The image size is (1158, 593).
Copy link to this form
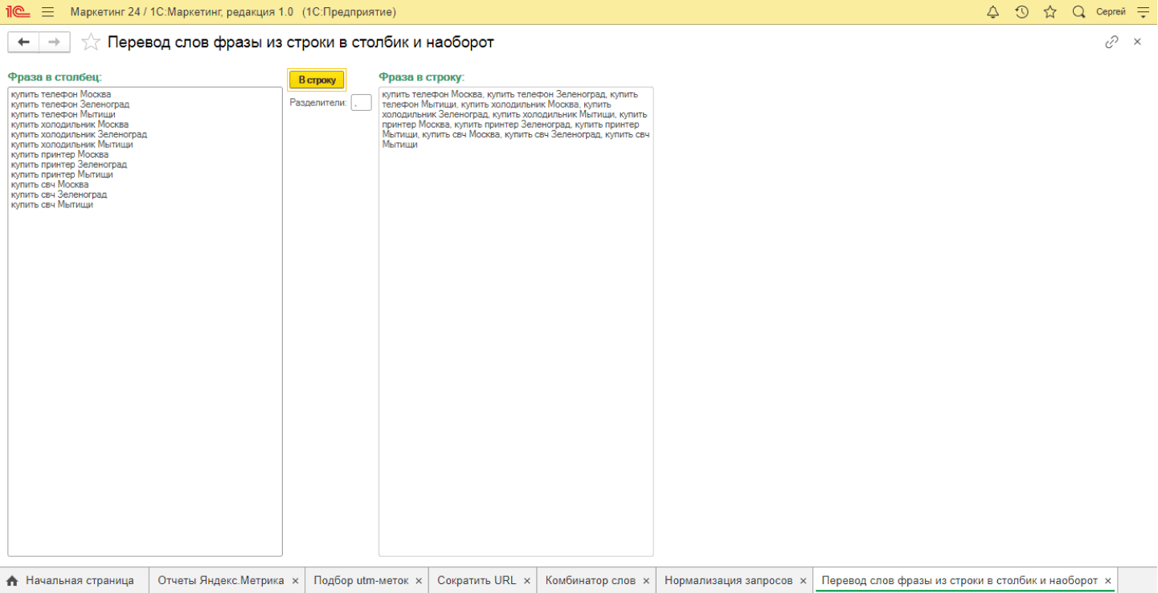coord(1111,42)
